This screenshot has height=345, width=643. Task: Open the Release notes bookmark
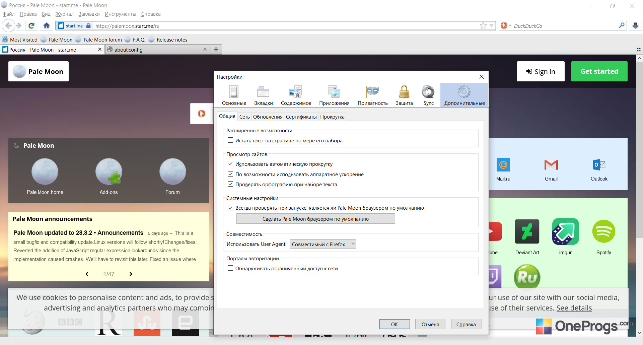168,40
